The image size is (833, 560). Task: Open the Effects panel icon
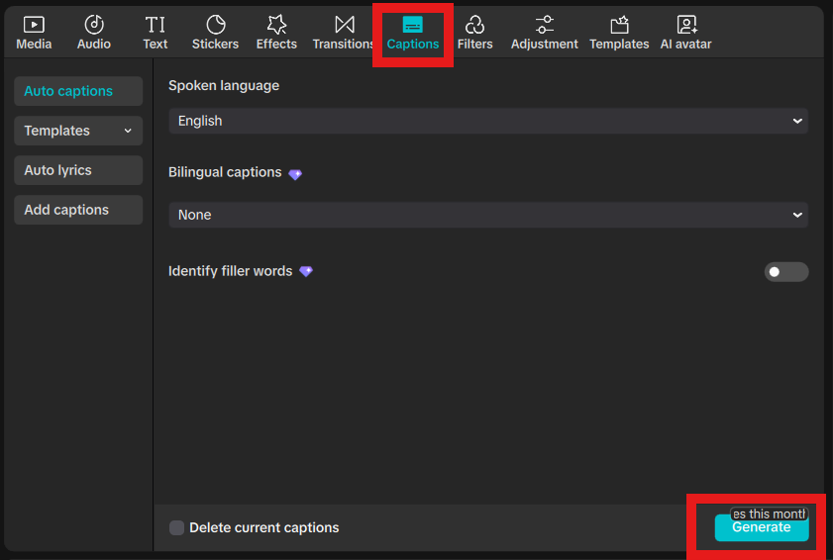(x=276, y=25)
